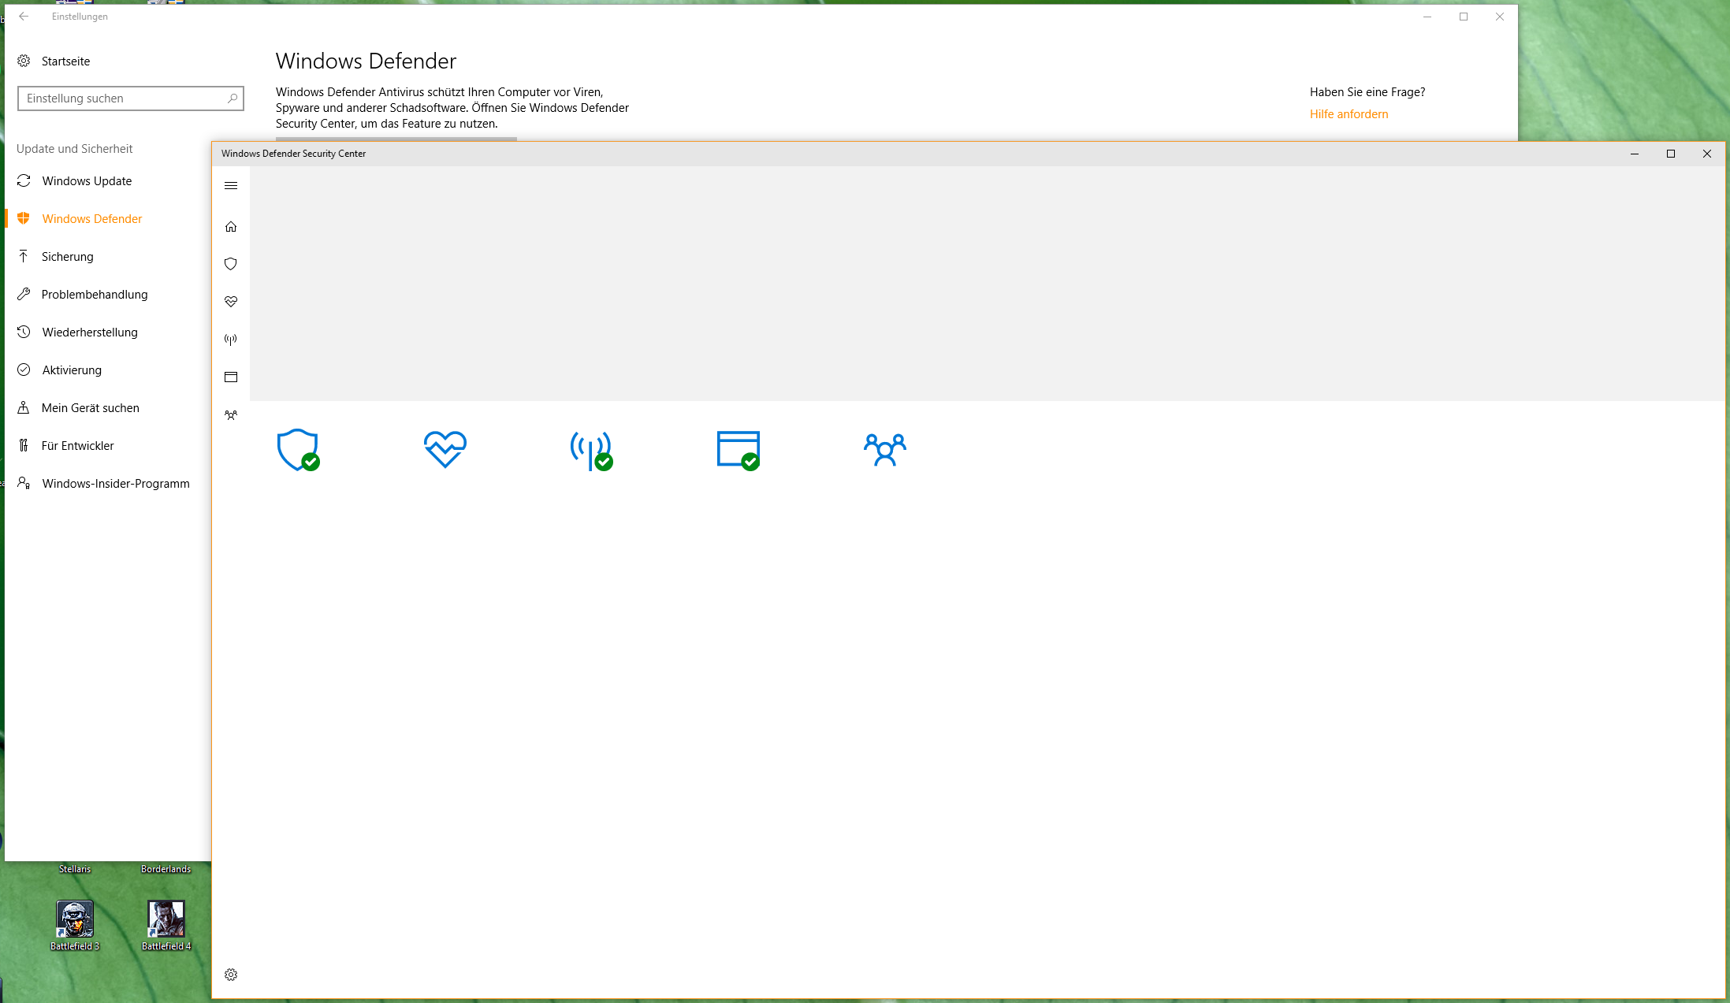Image resolution: width=1730 pixels, height=1003 pixels.
Task: Select firewall network antenna icon in sidebar
Action: click(x=231, y=340)
